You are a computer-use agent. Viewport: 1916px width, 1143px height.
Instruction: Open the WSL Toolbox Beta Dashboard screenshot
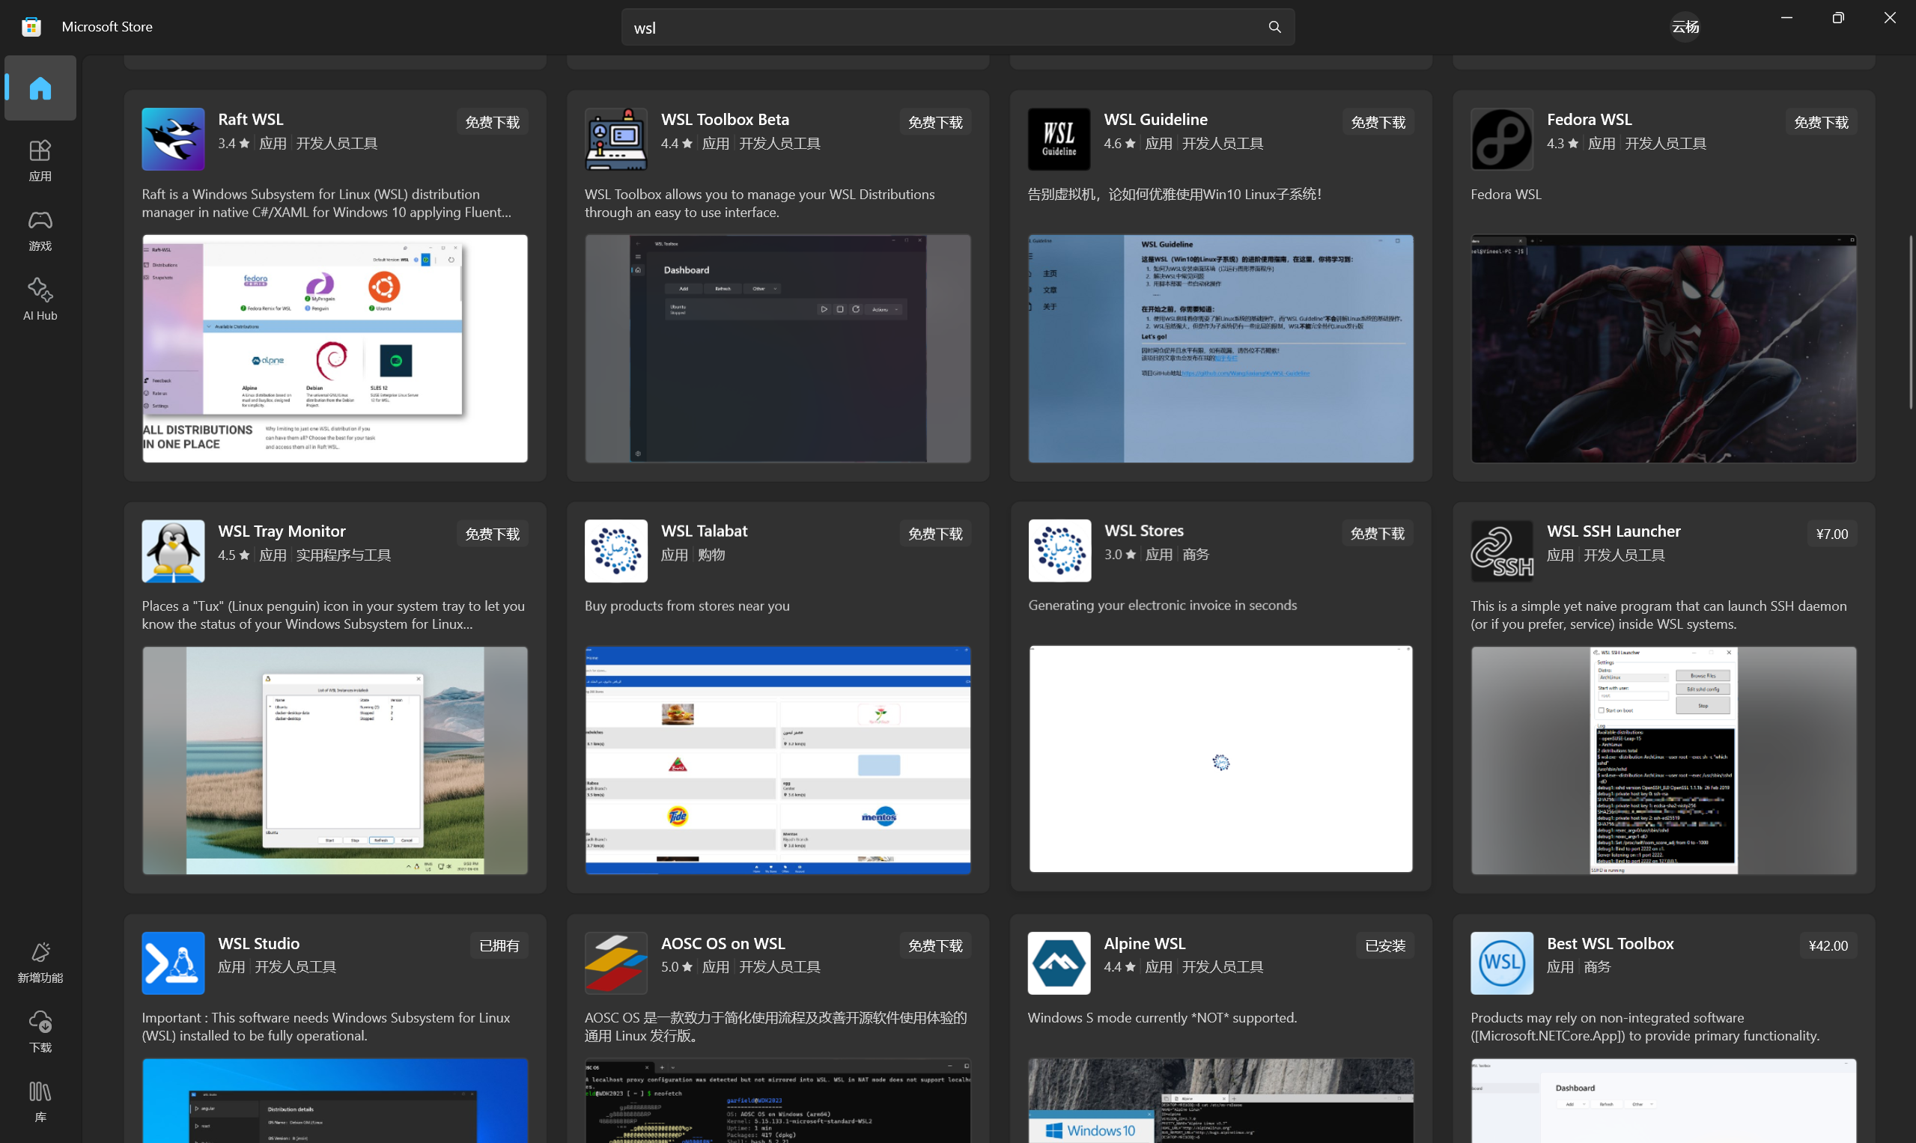tap(778, 348)
